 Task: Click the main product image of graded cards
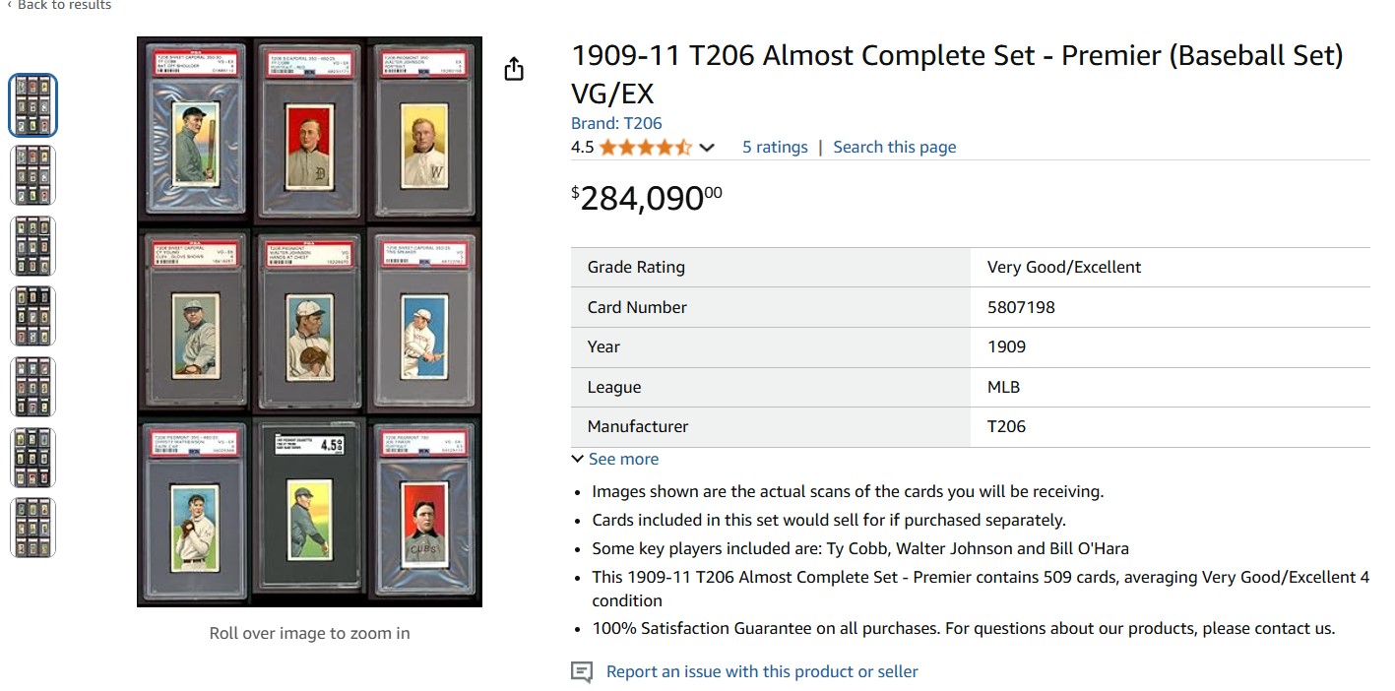(x=309, y=320)
